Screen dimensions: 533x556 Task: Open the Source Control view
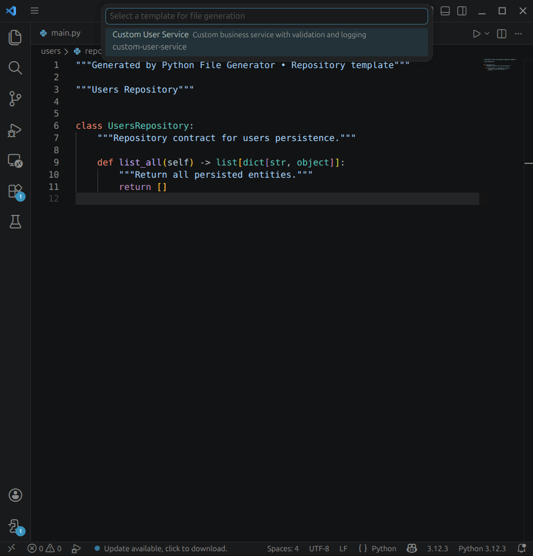click(15, 99)
